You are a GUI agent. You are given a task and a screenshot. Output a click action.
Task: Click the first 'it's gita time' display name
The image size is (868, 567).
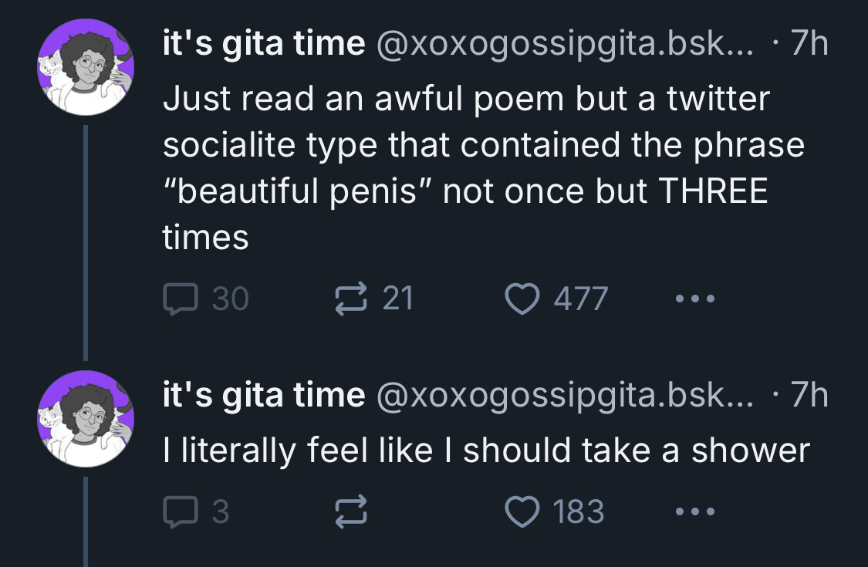pos(263,44)
